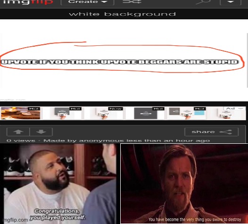Open the Create dropdown menu
Image resolution: width=248 pixels, height=224 pixels.
click(88, 2)
